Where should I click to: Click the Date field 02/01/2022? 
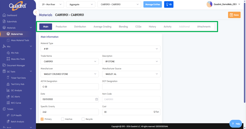pyautogui.click(x=69, y=99)
